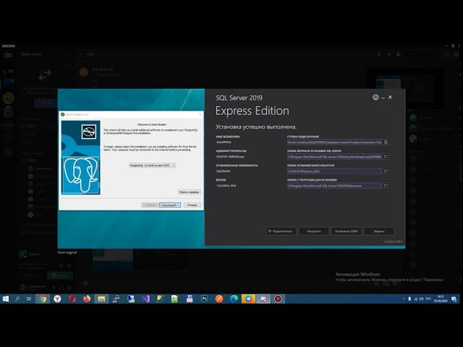Open Google Chrome from the taskbar
Screen dimensions: 463x347
point(43,299)
